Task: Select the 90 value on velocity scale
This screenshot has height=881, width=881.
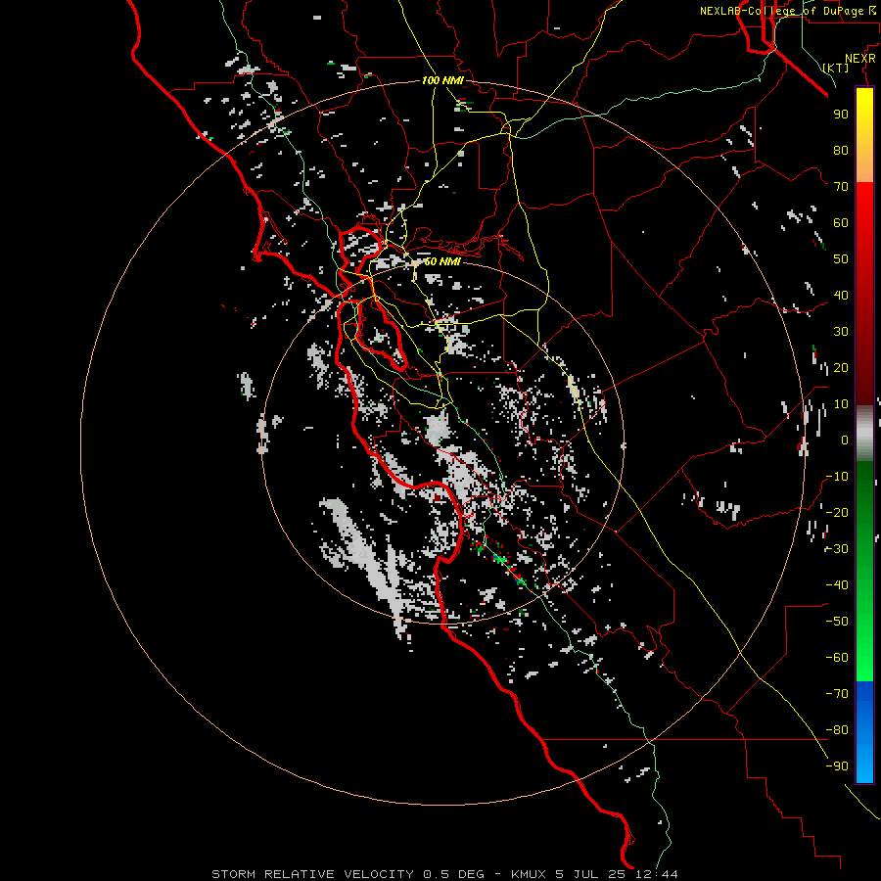Action: coord(841,115)
